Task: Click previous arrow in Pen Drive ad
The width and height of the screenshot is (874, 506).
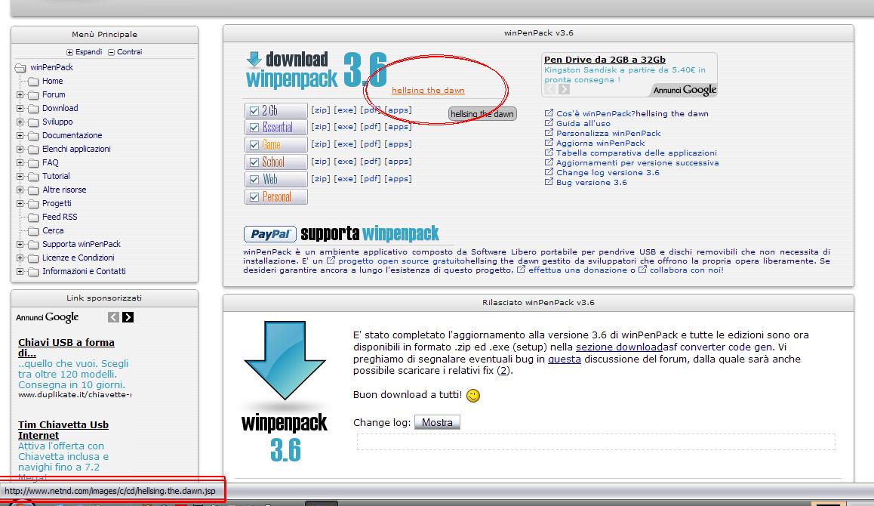Action: [x=550, y=89]
